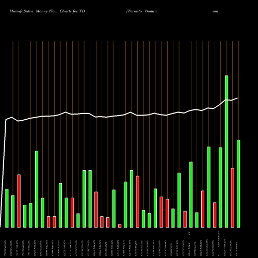The width and height of the screenshot is (258, 258).
Task: Click the "MunafaSutra Money Flow Charts for TD" title
Action: click(47, 11)
